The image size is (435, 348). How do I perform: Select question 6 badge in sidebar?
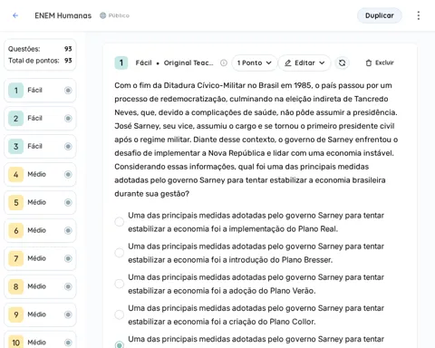click(15, 230)
